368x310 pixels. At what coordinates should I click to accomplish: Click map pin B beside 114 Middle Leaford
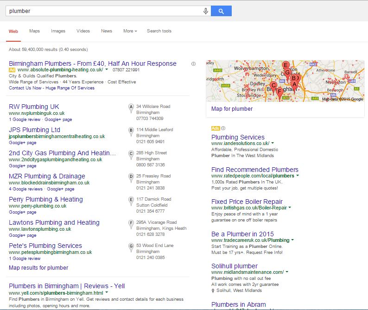(x=131, y=132)
